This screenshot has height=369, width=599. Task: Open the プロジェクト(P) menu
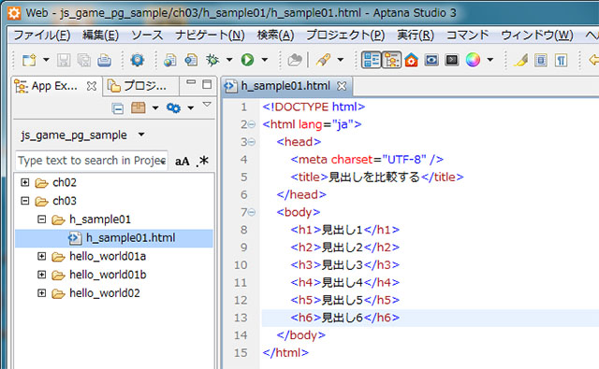point(345,35)
